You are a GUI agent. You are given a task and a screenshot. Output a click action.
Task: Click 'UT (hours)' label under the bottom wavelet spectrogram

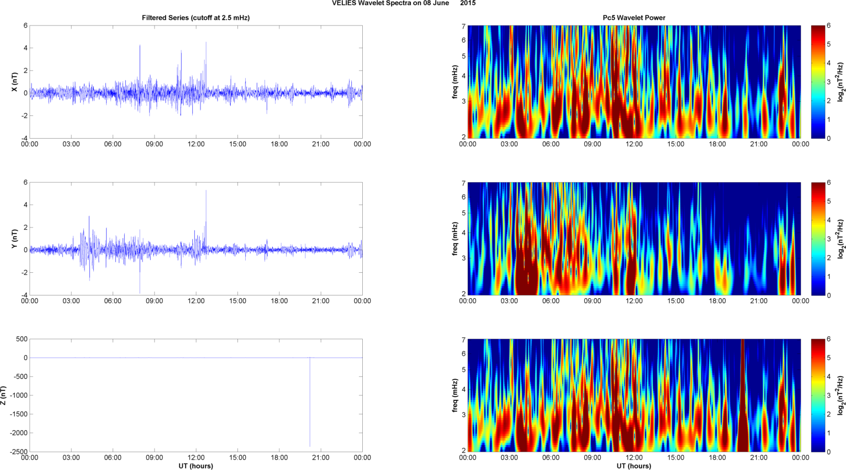(634, 466)
